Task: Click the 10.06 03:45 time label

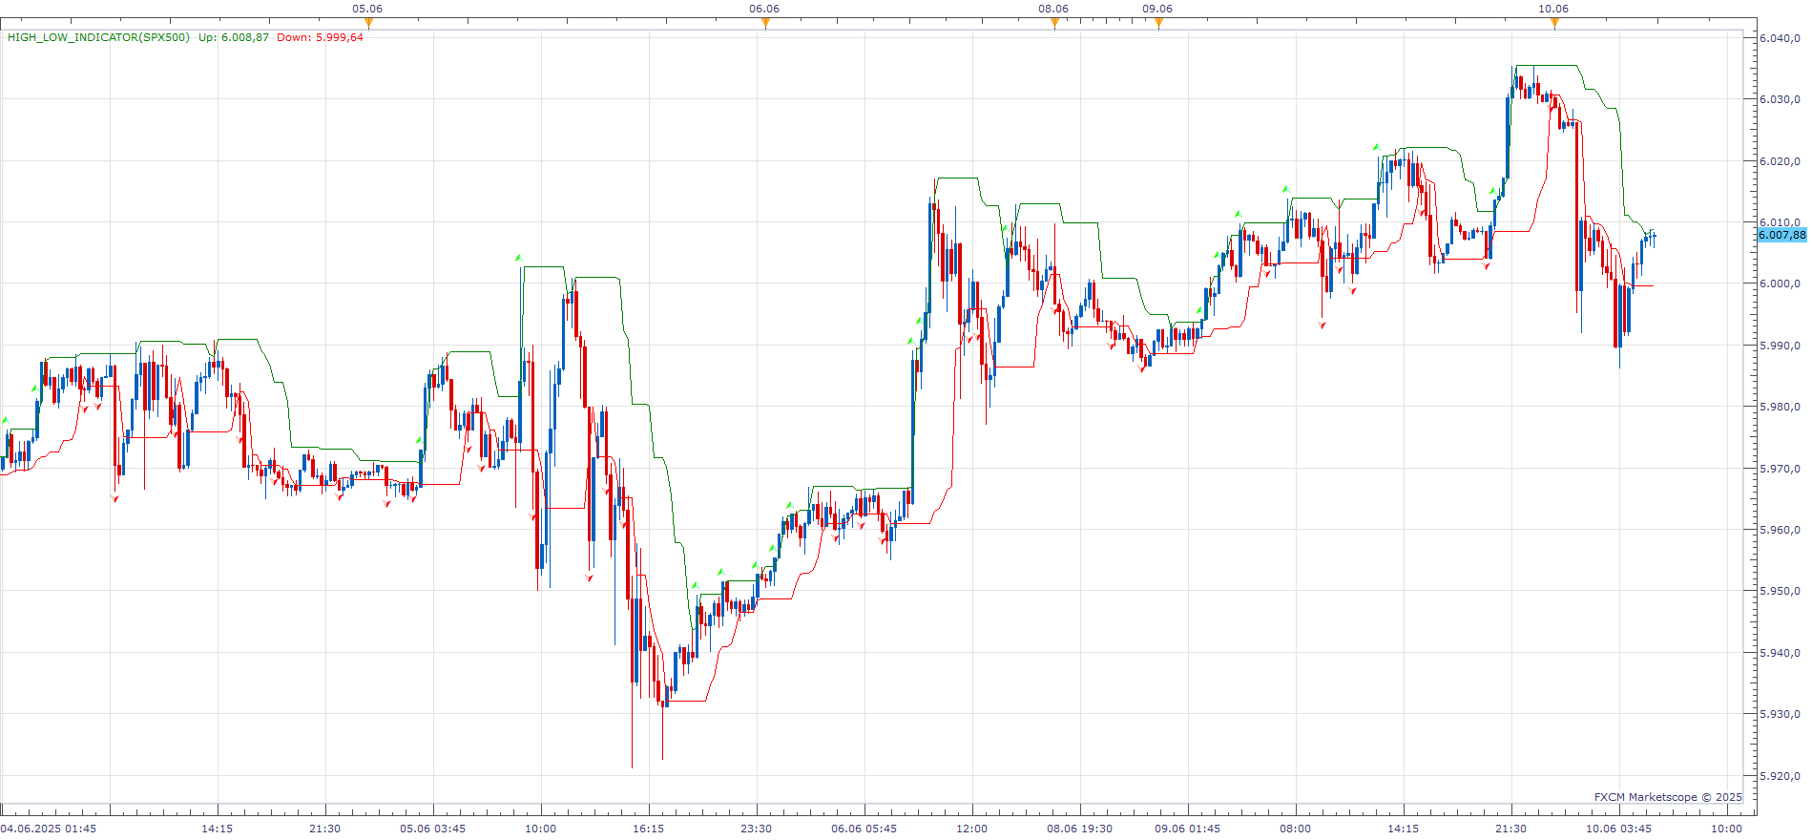Action: pos(1619,829)
